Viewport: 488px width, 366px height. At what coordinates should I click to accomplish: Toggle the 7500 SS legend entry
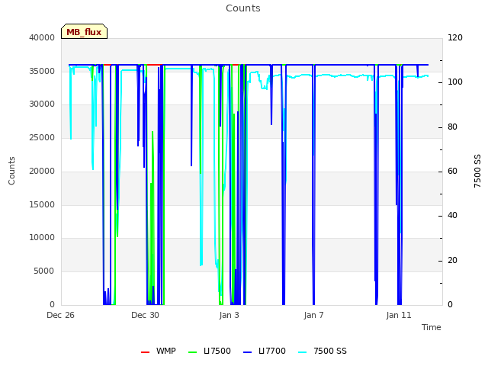[x=322, y=351]
